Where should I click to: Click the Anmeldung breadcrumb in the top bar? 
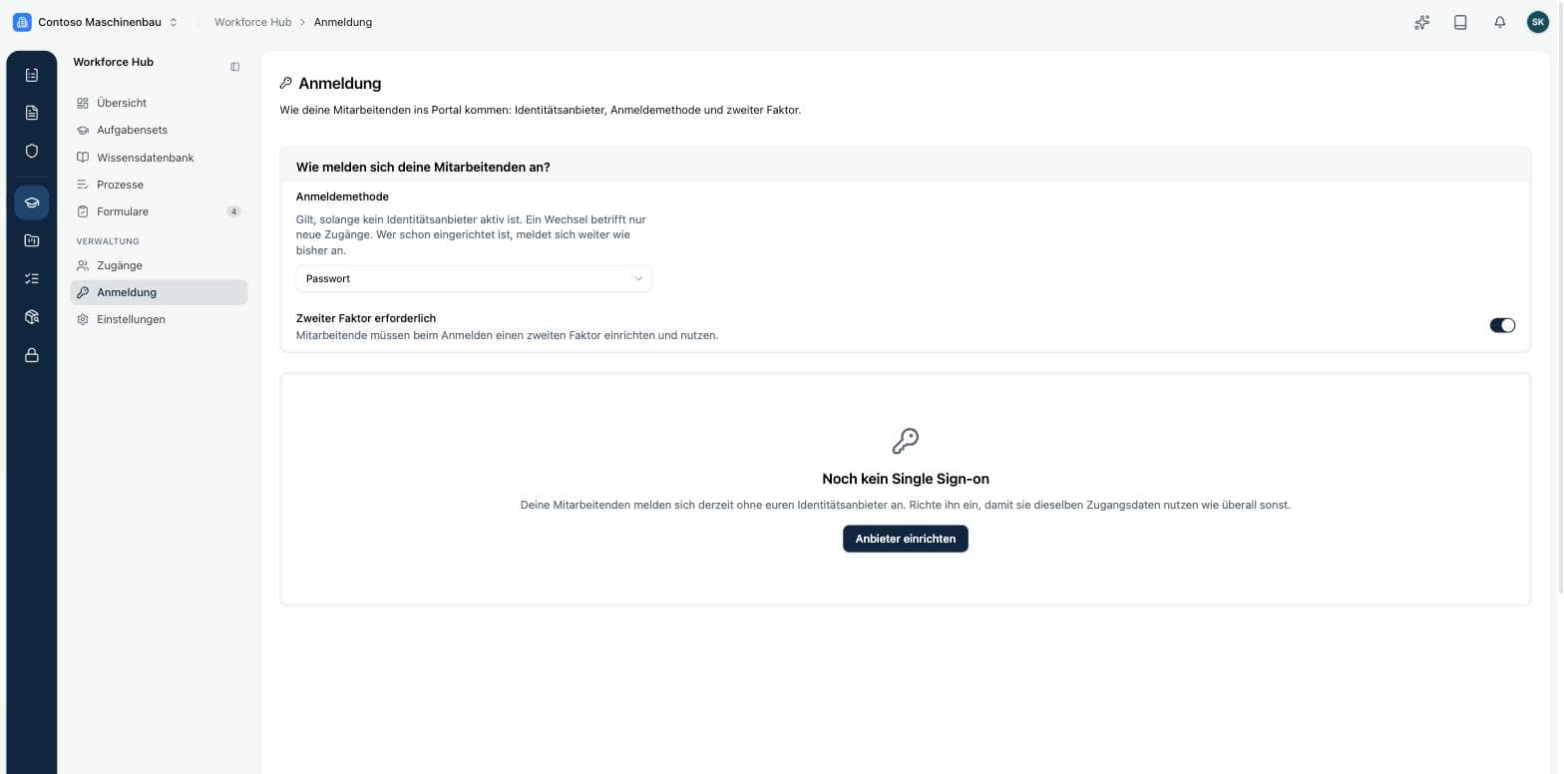tap(343, 22)
